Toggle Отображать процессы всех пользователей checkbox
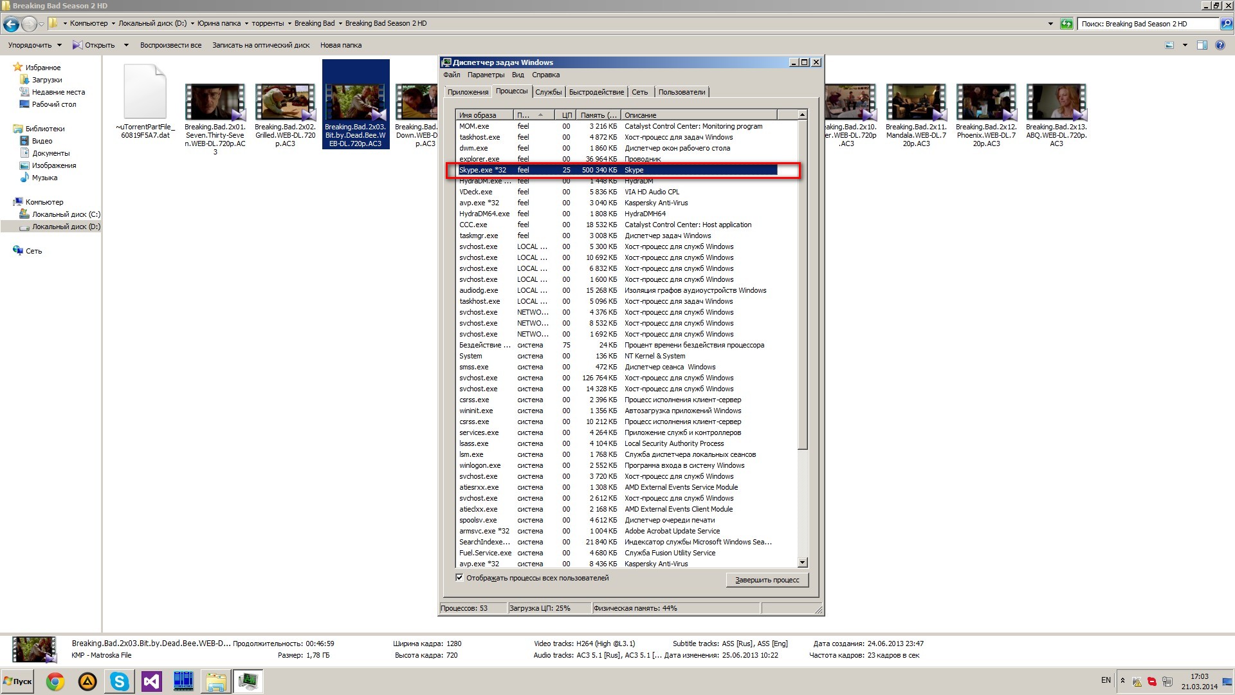This screenshot has height=695, width=1235. pos(459,578)
